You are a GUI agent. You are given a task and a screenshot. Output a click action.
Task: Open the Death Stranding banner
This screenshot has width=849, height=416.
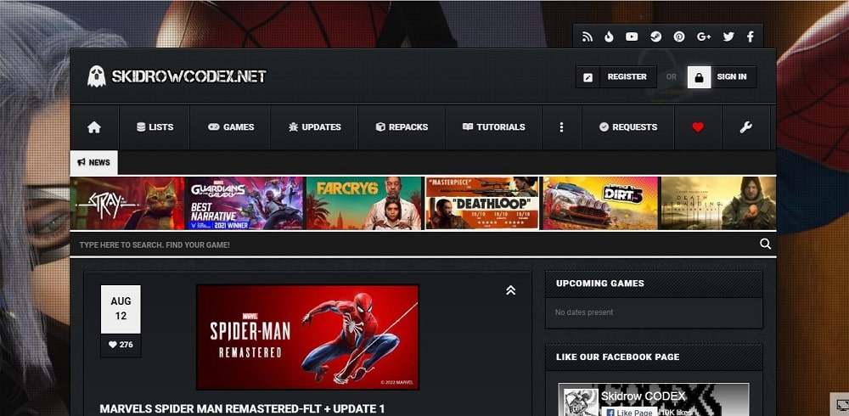[x=718, y=203]
